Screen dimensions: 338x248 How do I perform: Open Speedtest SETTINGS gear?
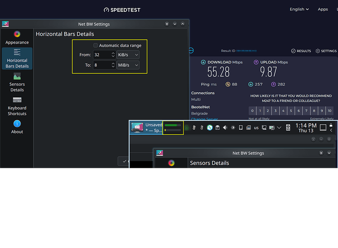tap(326, 51)
